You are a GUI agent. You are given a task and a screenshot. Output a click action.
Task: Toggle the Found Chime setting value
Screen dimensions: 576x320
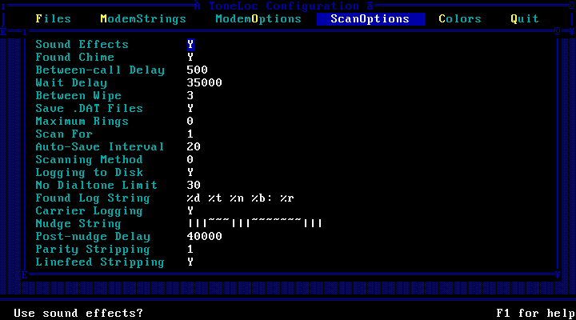point(190,58)
